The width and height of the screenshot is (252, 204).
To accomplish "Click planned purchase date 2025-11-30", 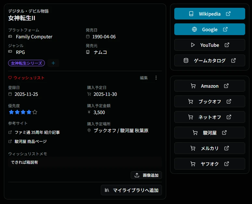I will pos(105,94).
